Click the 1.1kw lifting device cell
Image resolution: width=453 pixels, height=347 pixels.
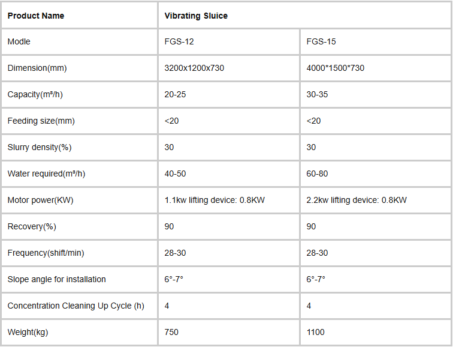215,201
